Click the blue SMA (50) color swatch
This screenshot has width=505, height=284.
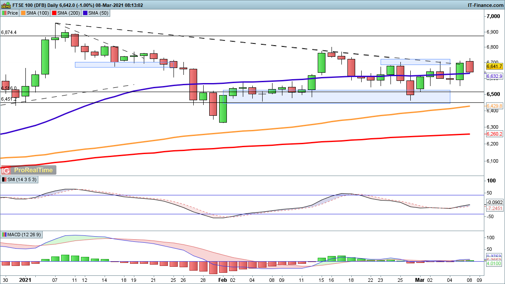click(x=85, y=13)
